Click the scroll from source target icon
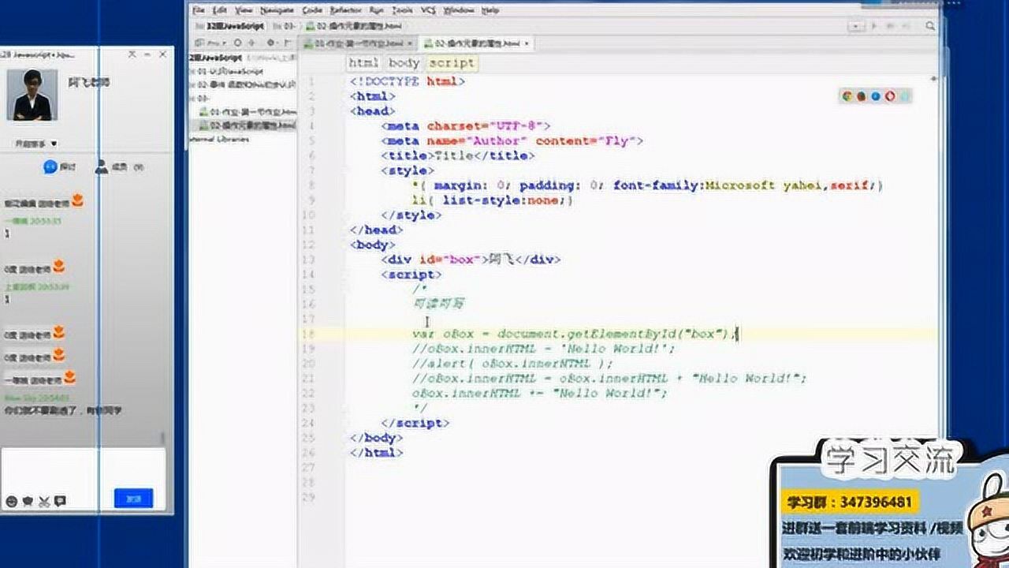Viewport: 1009px width, 568px height. (238, 43)
